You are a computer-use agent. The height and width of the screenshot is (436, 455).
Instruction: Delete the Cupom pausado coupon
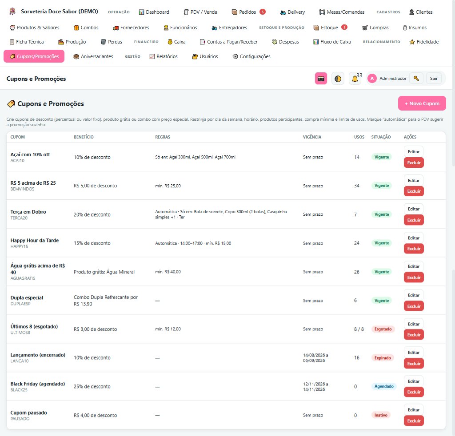pyautogui.click(x=414, y=421)
